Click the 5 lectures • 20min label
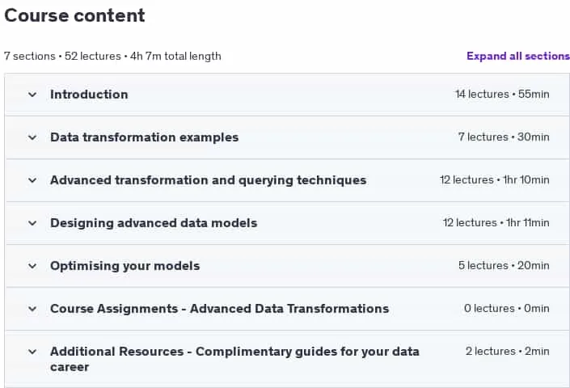Screen dimensions: 570x388 (x=504, y=266)
